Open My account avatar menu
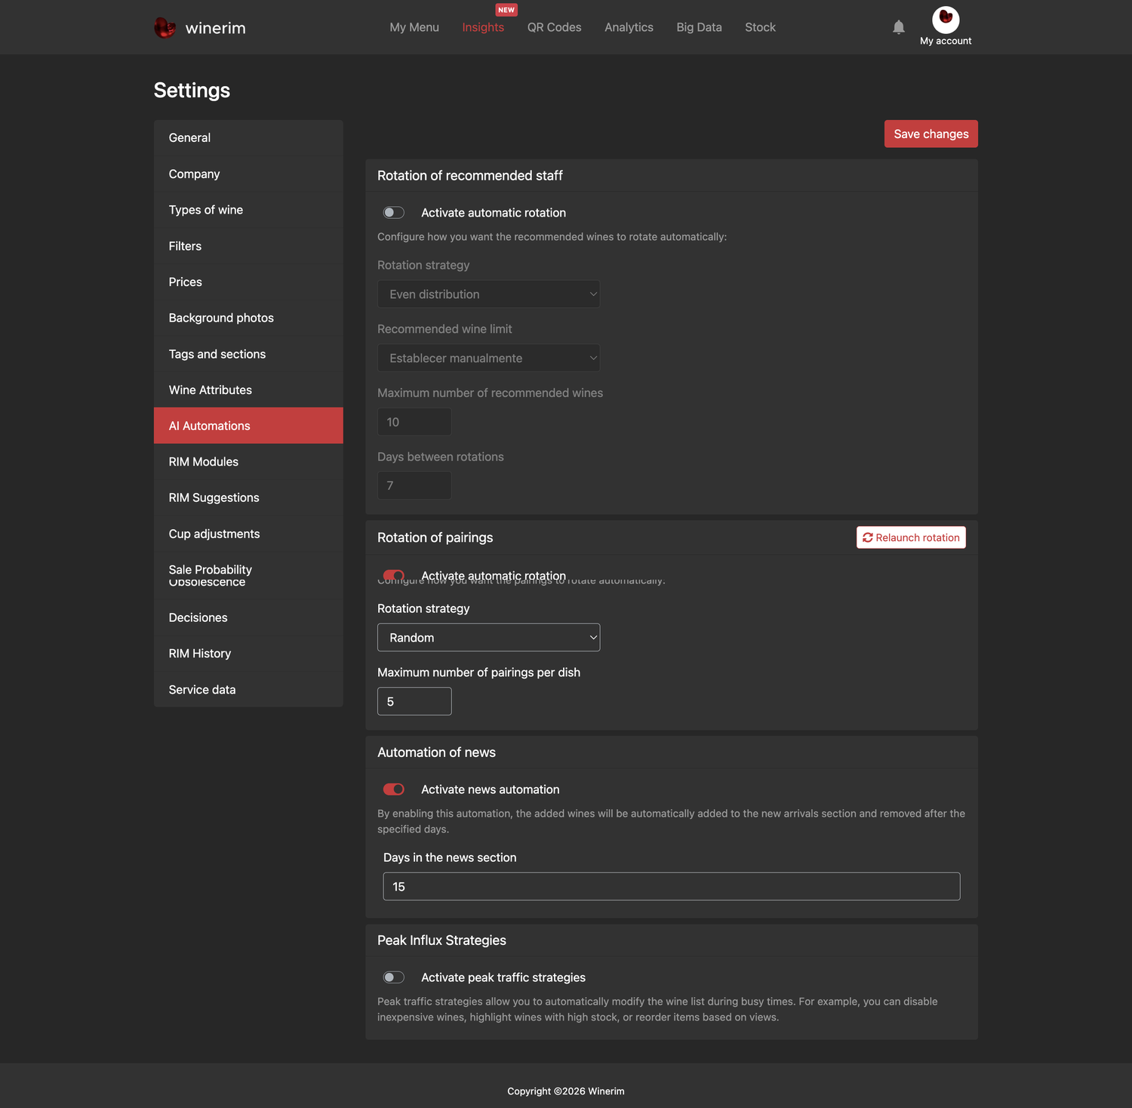Screen dimensions: 1132x1108 [x=946, y=20]
